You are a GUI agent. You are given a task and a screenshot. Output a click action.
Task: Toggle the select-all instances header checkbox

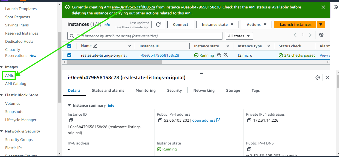pyautogui.click(x=69, y=46)
